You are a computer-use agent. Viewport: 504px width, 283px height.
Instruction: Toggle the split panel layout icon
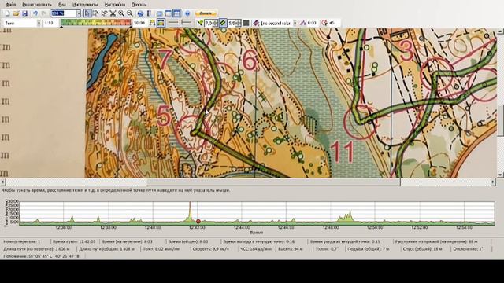[x=168, y=13]
